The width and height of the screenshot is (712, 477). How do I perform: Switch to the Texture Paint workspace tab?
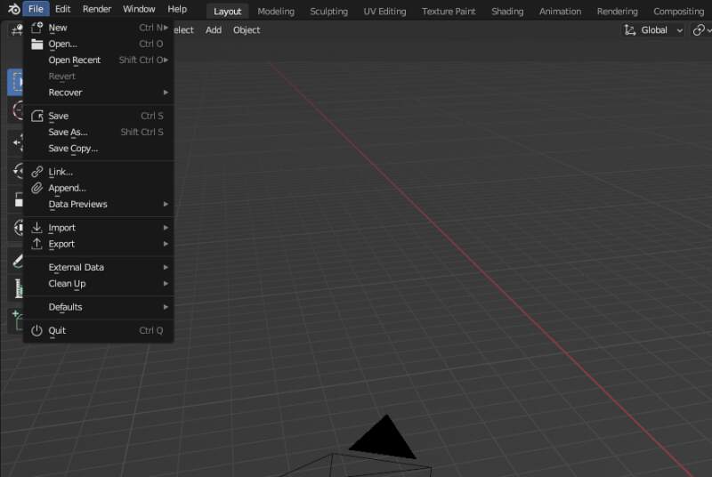point(449,12)
